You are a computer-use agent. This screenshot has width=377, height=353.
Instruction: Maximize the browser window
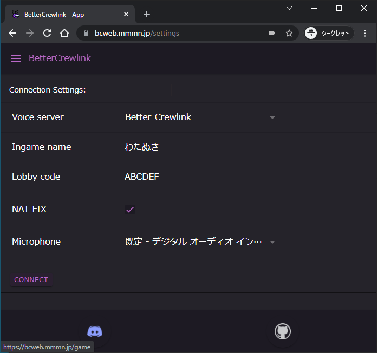339,9
